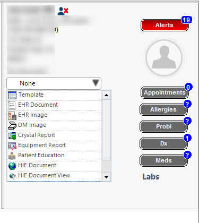Click the Probl question mark badge
199x223 pixels.
(187, 121)
